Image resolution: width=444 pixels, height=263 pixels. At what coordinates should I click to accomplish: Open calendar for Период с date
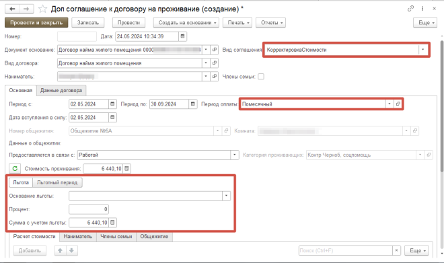112,104
